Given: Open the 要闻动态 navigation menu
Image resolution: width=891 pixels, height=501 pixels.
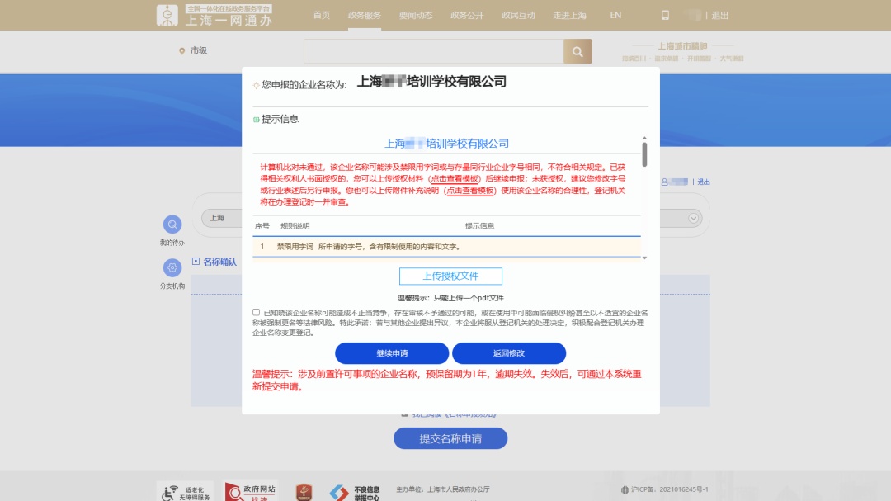Looking at the screenshot, I should [x=417, y=15].
